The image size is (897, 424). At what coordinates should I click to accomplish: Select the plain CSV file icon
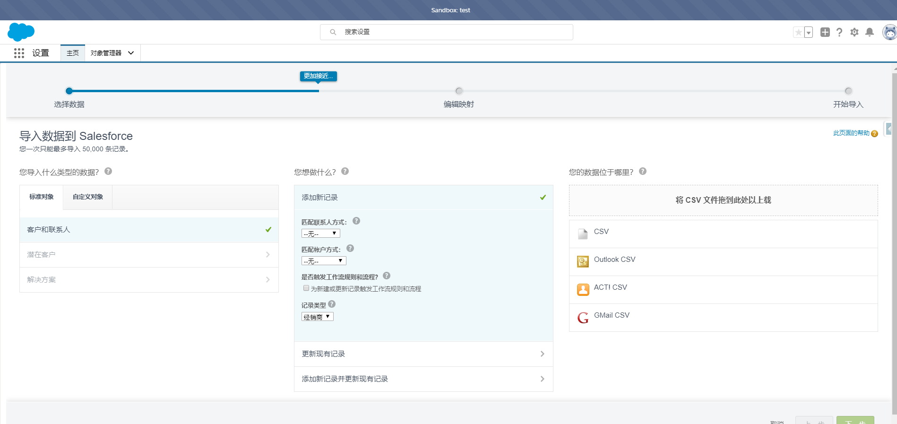[583, 234]
